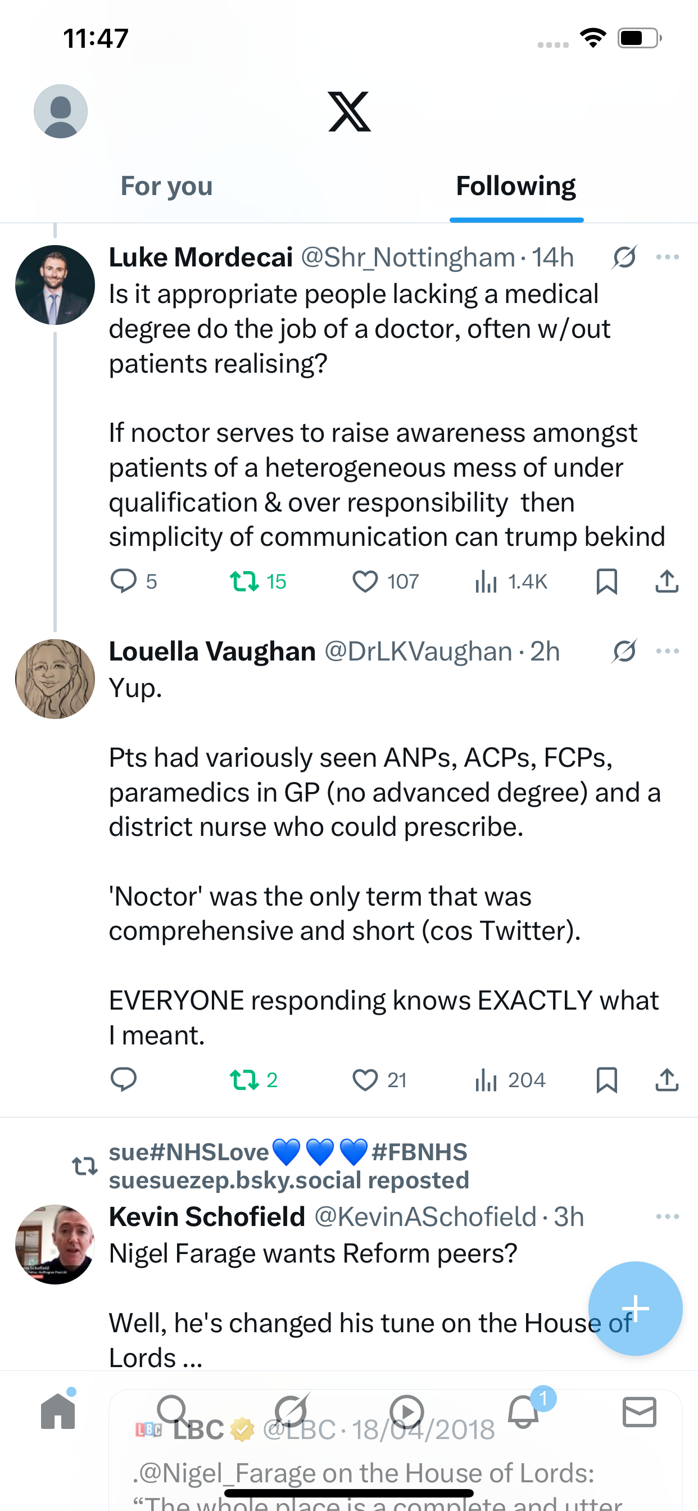Open notifications bell in bottom bar
Image resolution: width=698 pixels, height=1511 pixels.
coord(523,1412)
